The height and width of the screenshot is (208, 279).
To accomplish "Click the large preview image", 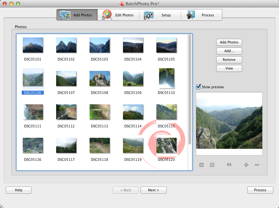I will [x=229, y=124].
